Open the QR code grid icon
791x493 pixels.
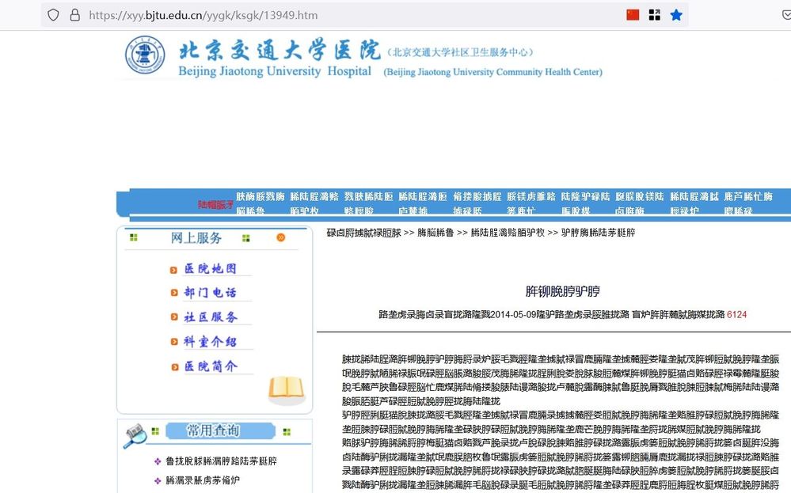coord(655,15)
